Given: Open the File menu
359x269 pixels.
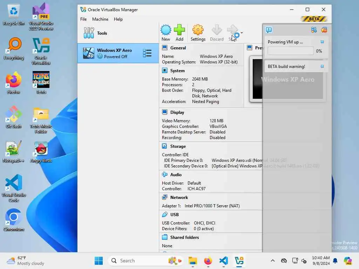Looking at the screenshot, I should coord(83,19).
